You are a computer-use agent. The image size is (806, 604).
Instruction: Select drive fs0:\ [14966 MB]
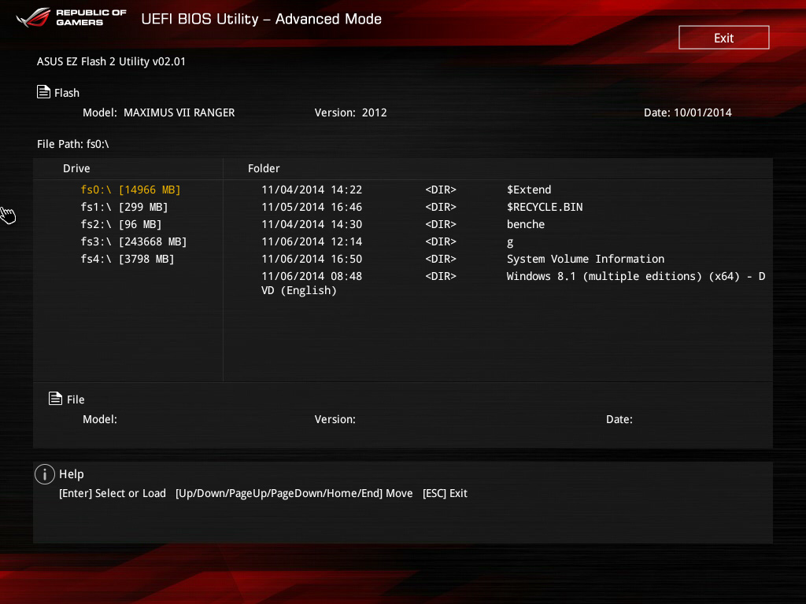(131, 190)
